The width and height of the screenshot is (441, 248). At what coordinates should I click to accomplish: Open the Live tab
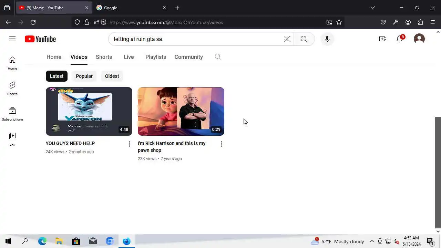129,57
